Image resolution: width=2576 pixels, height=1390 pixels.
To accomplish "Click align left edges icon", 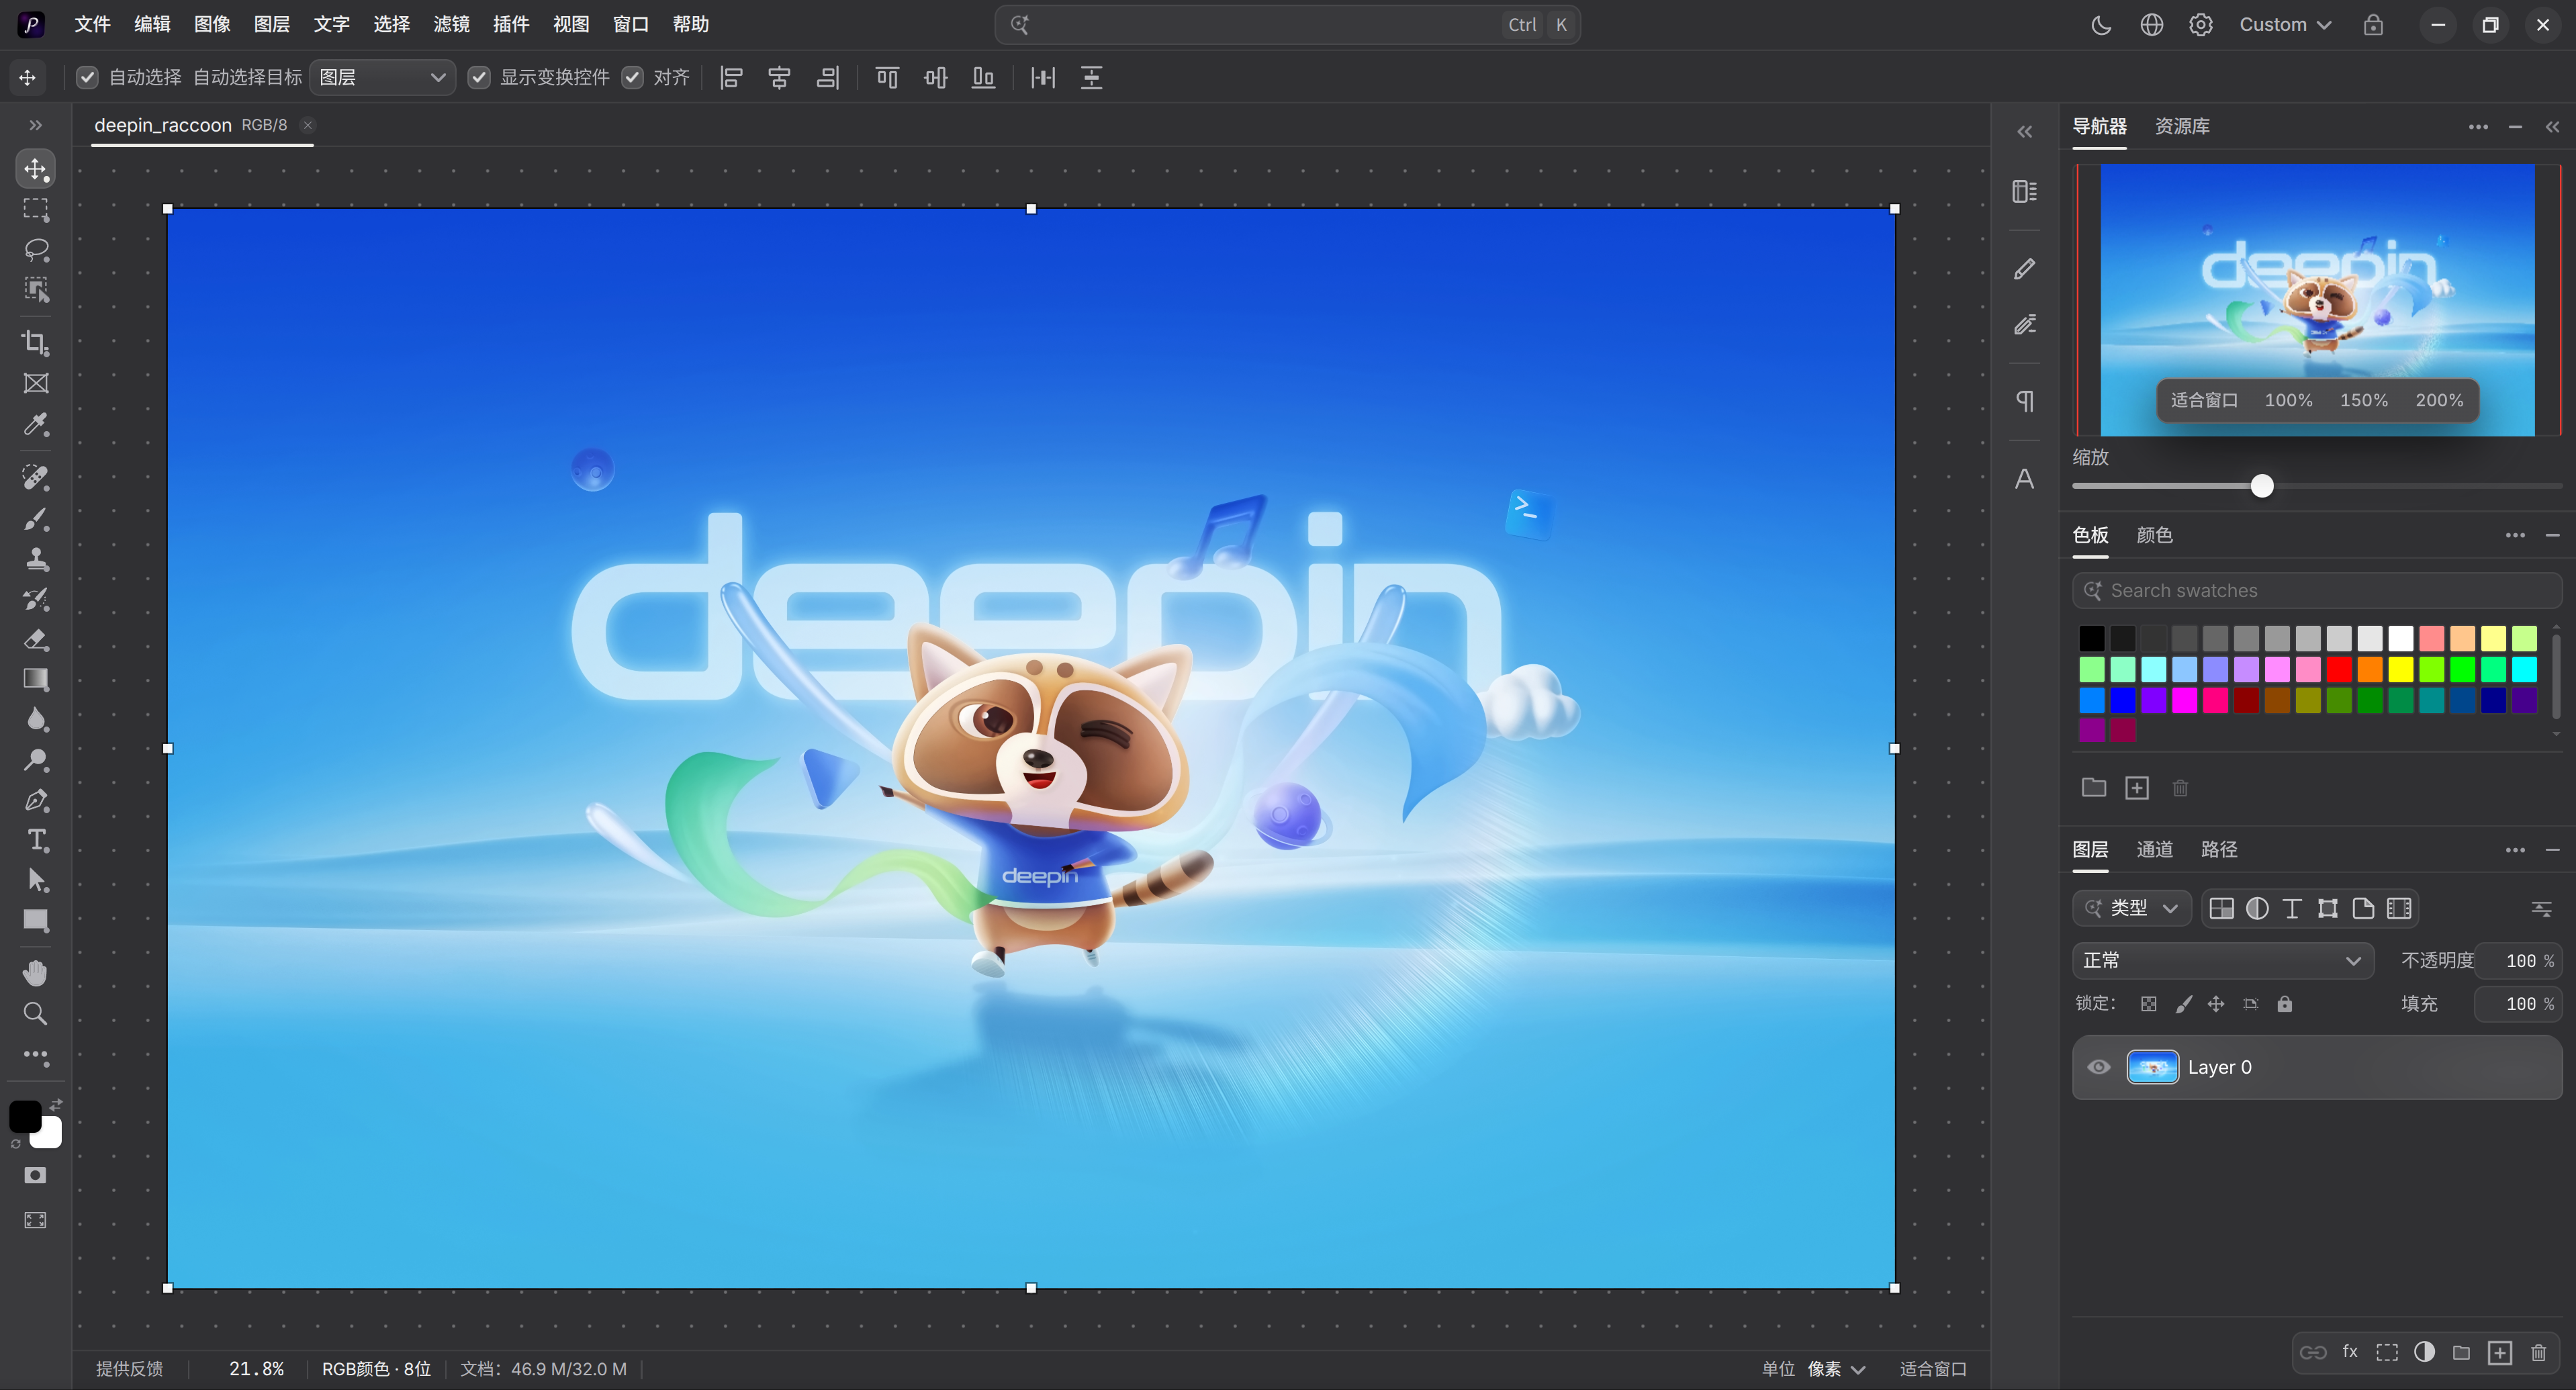I will pos(731,77).
